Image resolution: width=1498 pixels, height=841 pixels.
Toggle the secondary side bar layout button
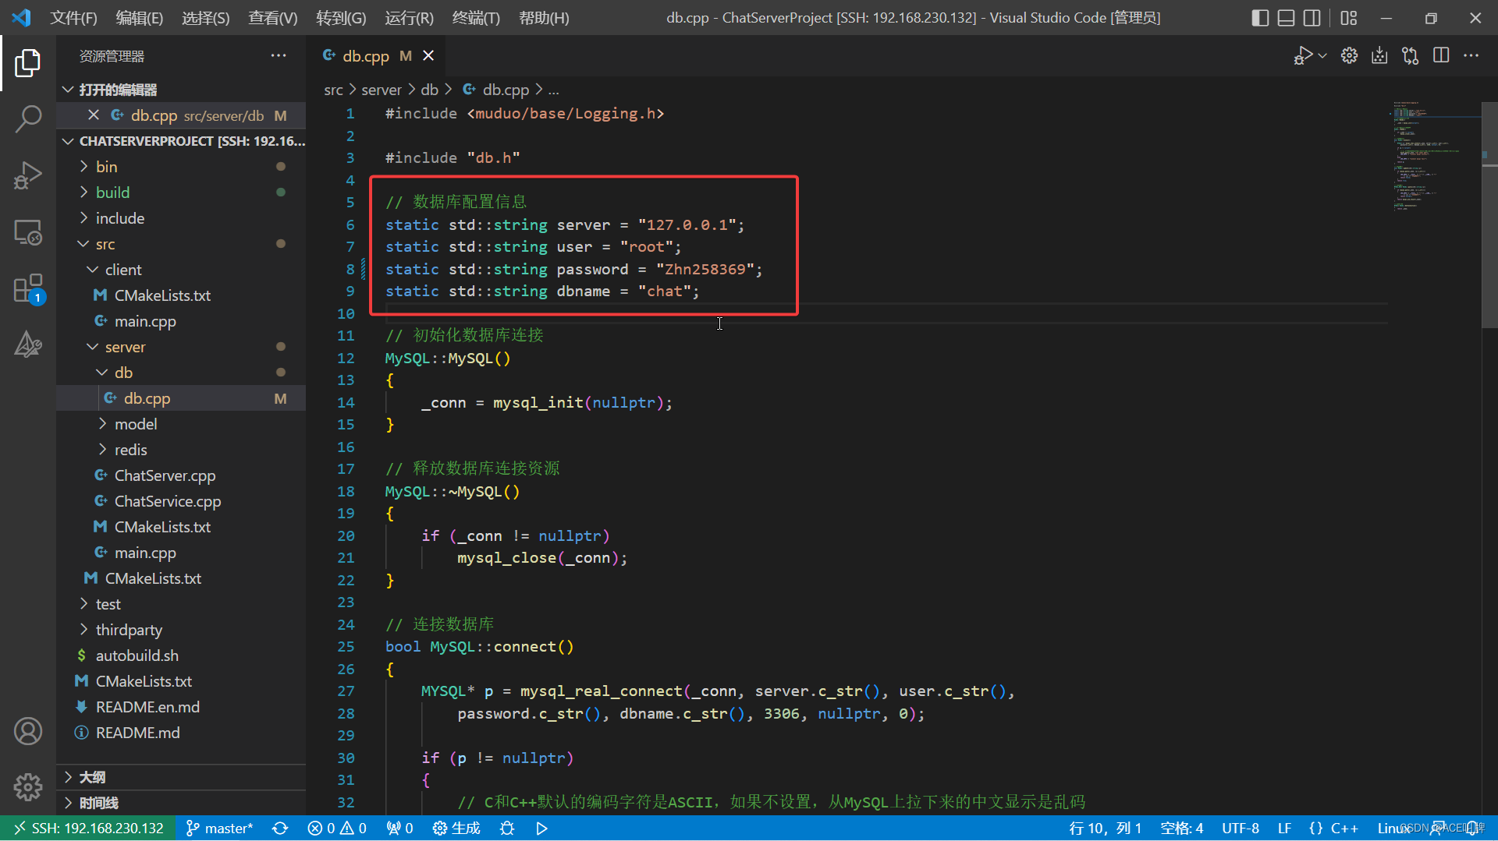coord(1312,18)
